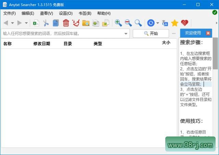The height and width of the screenshot is (155, 219).
Task: Close the 欢迎使用 tab
Action: (208, 33)
